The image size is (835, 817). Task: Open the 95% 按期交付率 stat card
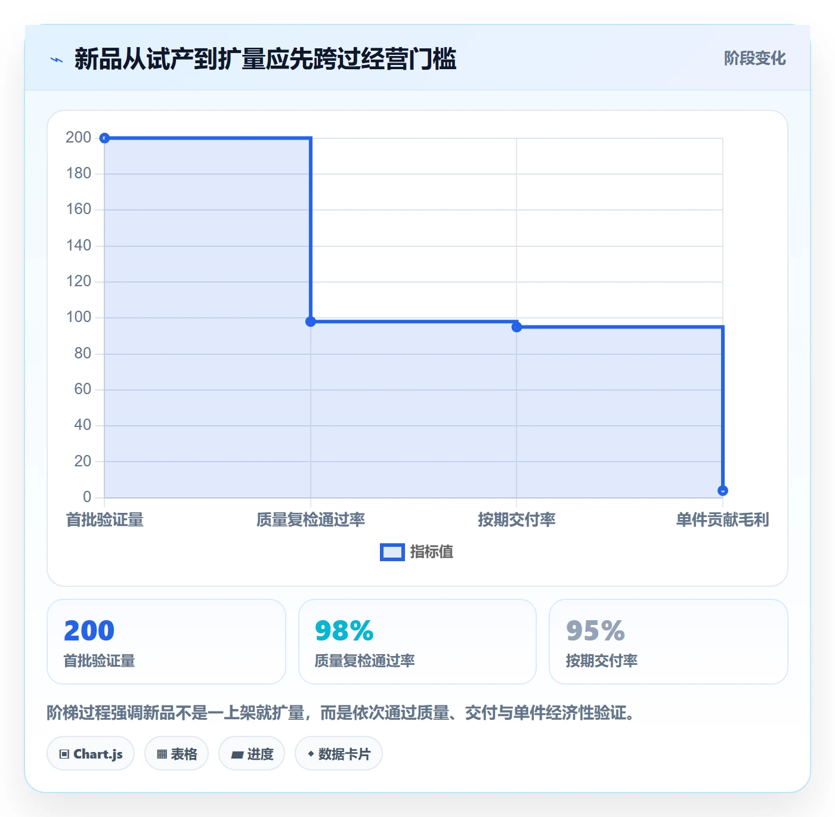[x=669, y=642]
